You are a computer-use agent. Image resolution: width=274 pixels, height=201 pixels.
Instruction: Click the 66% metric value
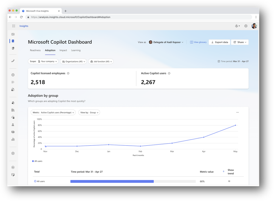202,181
